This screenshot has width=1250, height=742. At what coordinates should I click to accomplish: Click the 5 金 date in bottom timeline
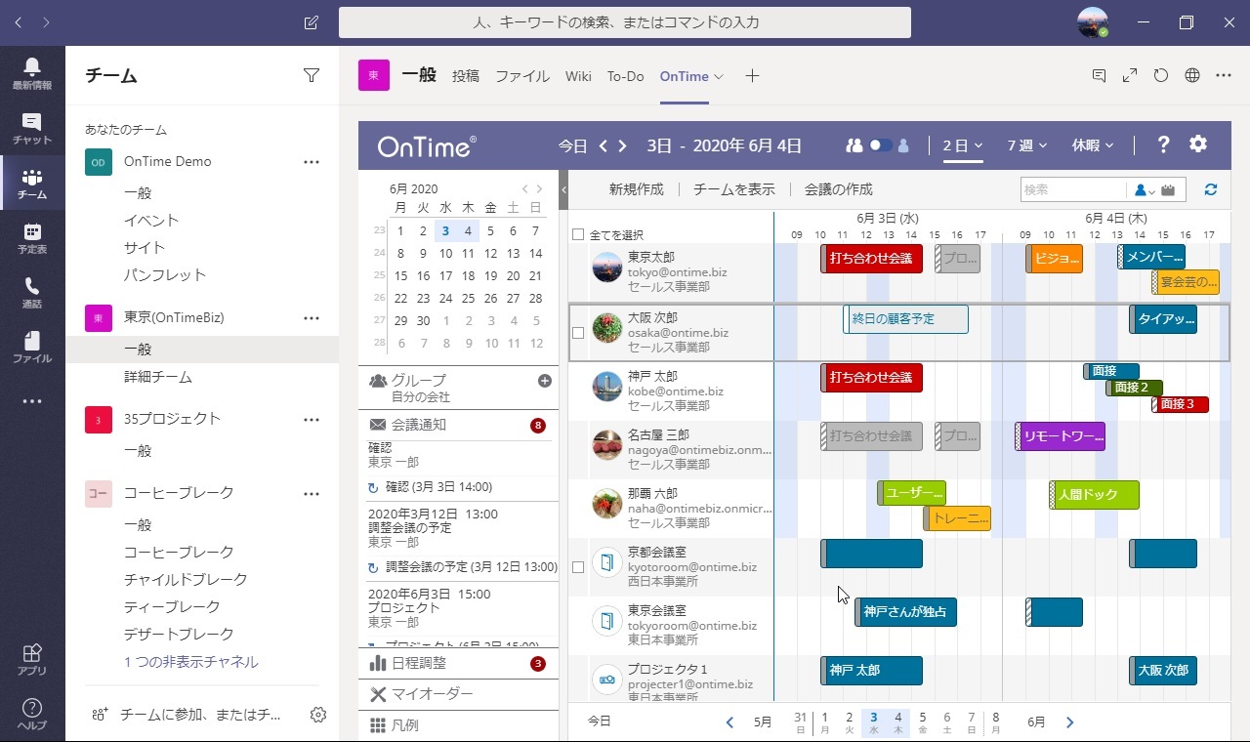point(923,722)
